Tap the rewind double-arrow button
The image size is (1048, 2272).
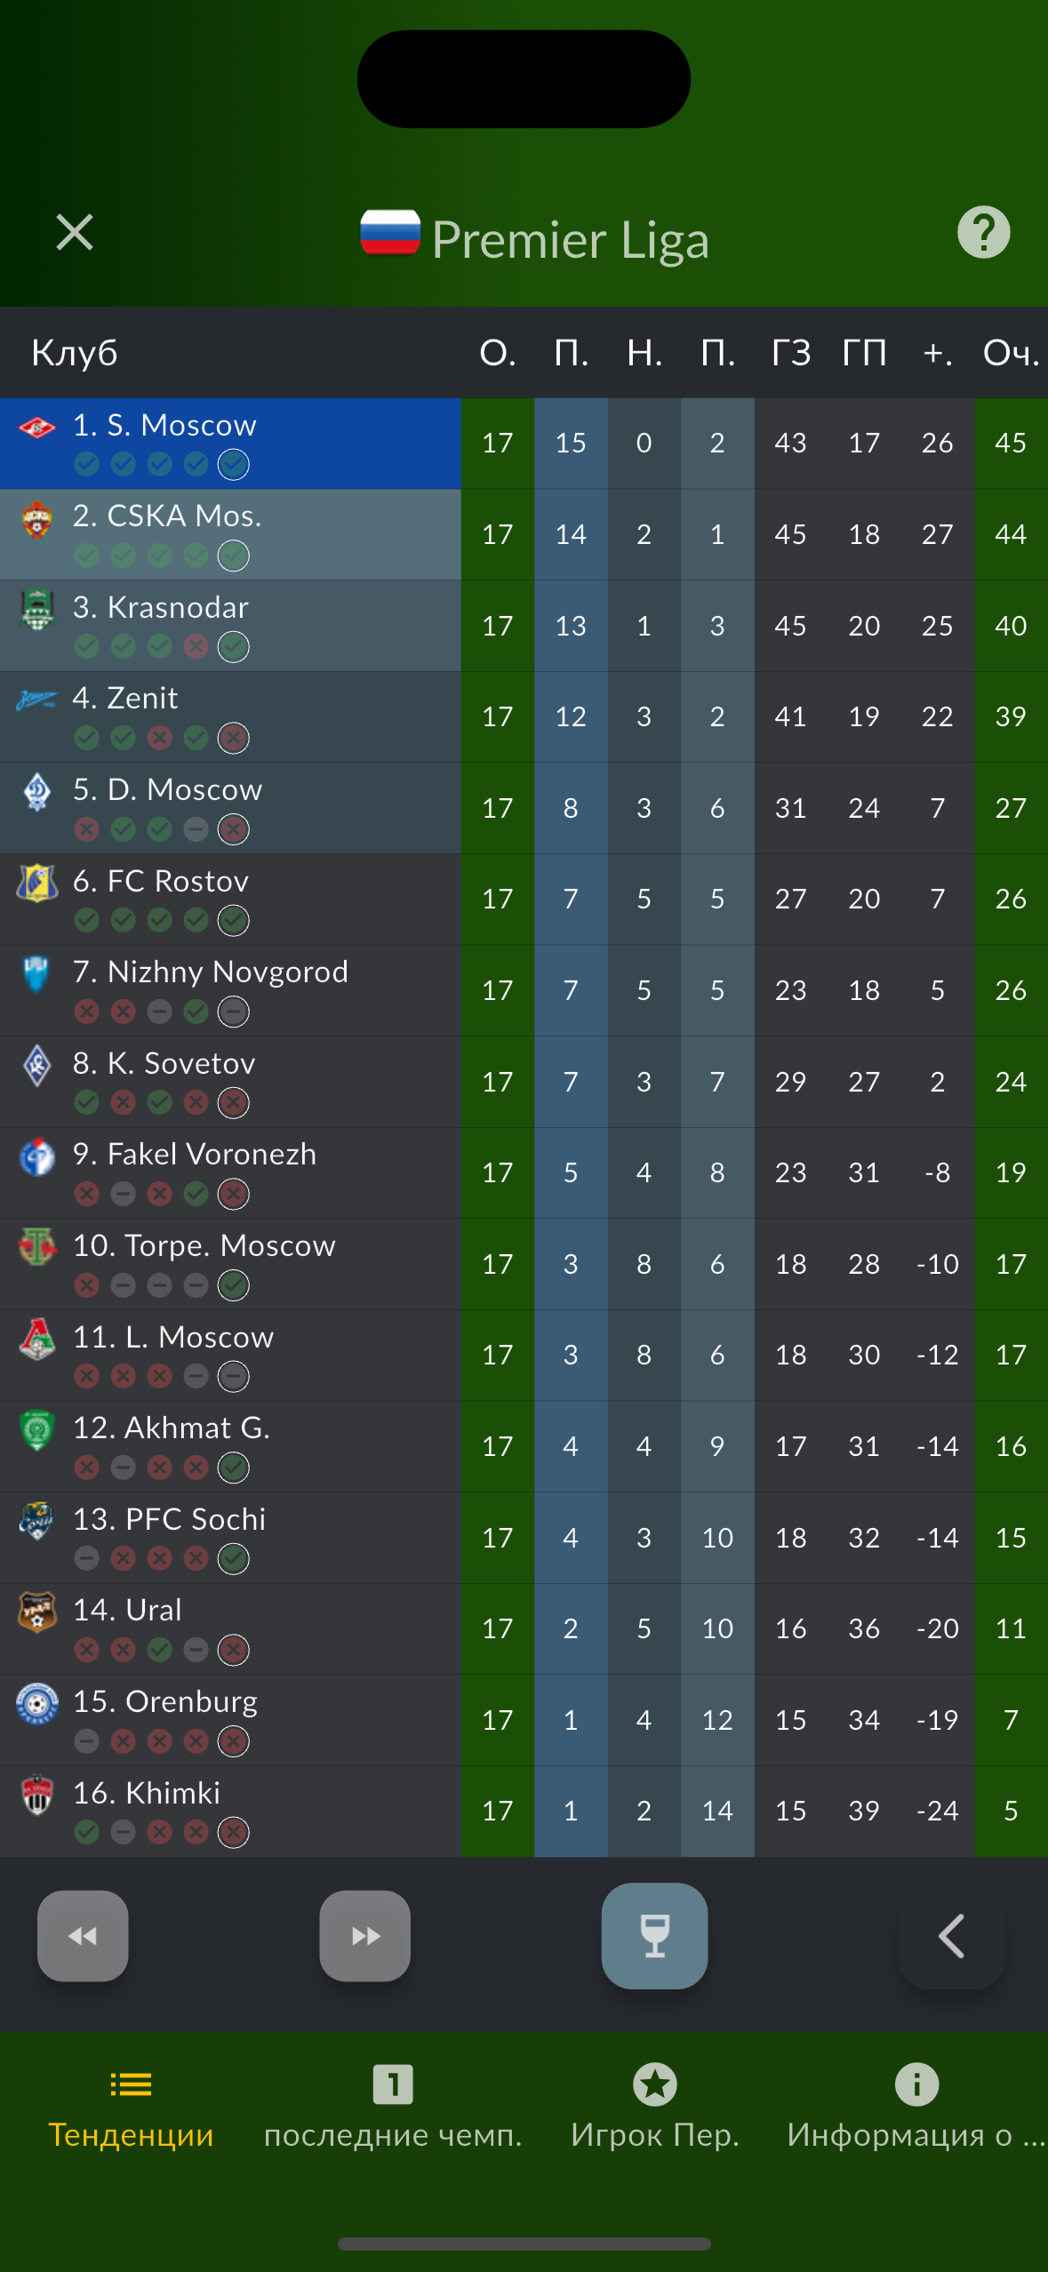[x=83, y=1936]
